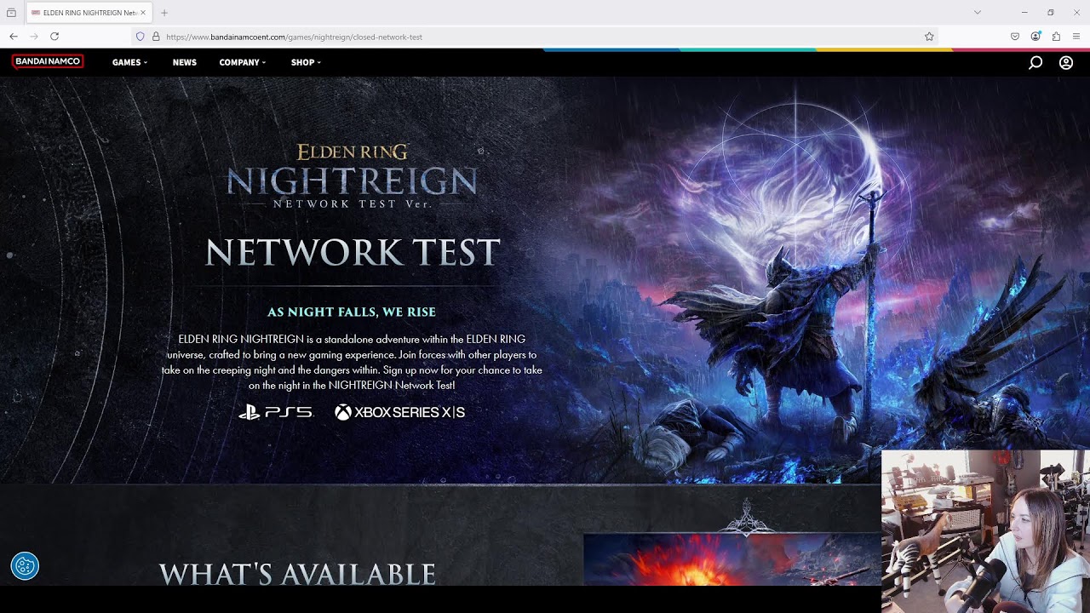Click the Xbox Series X|S platform logo
Viewport: 1090px width, 613px height.
click(399, 412)
